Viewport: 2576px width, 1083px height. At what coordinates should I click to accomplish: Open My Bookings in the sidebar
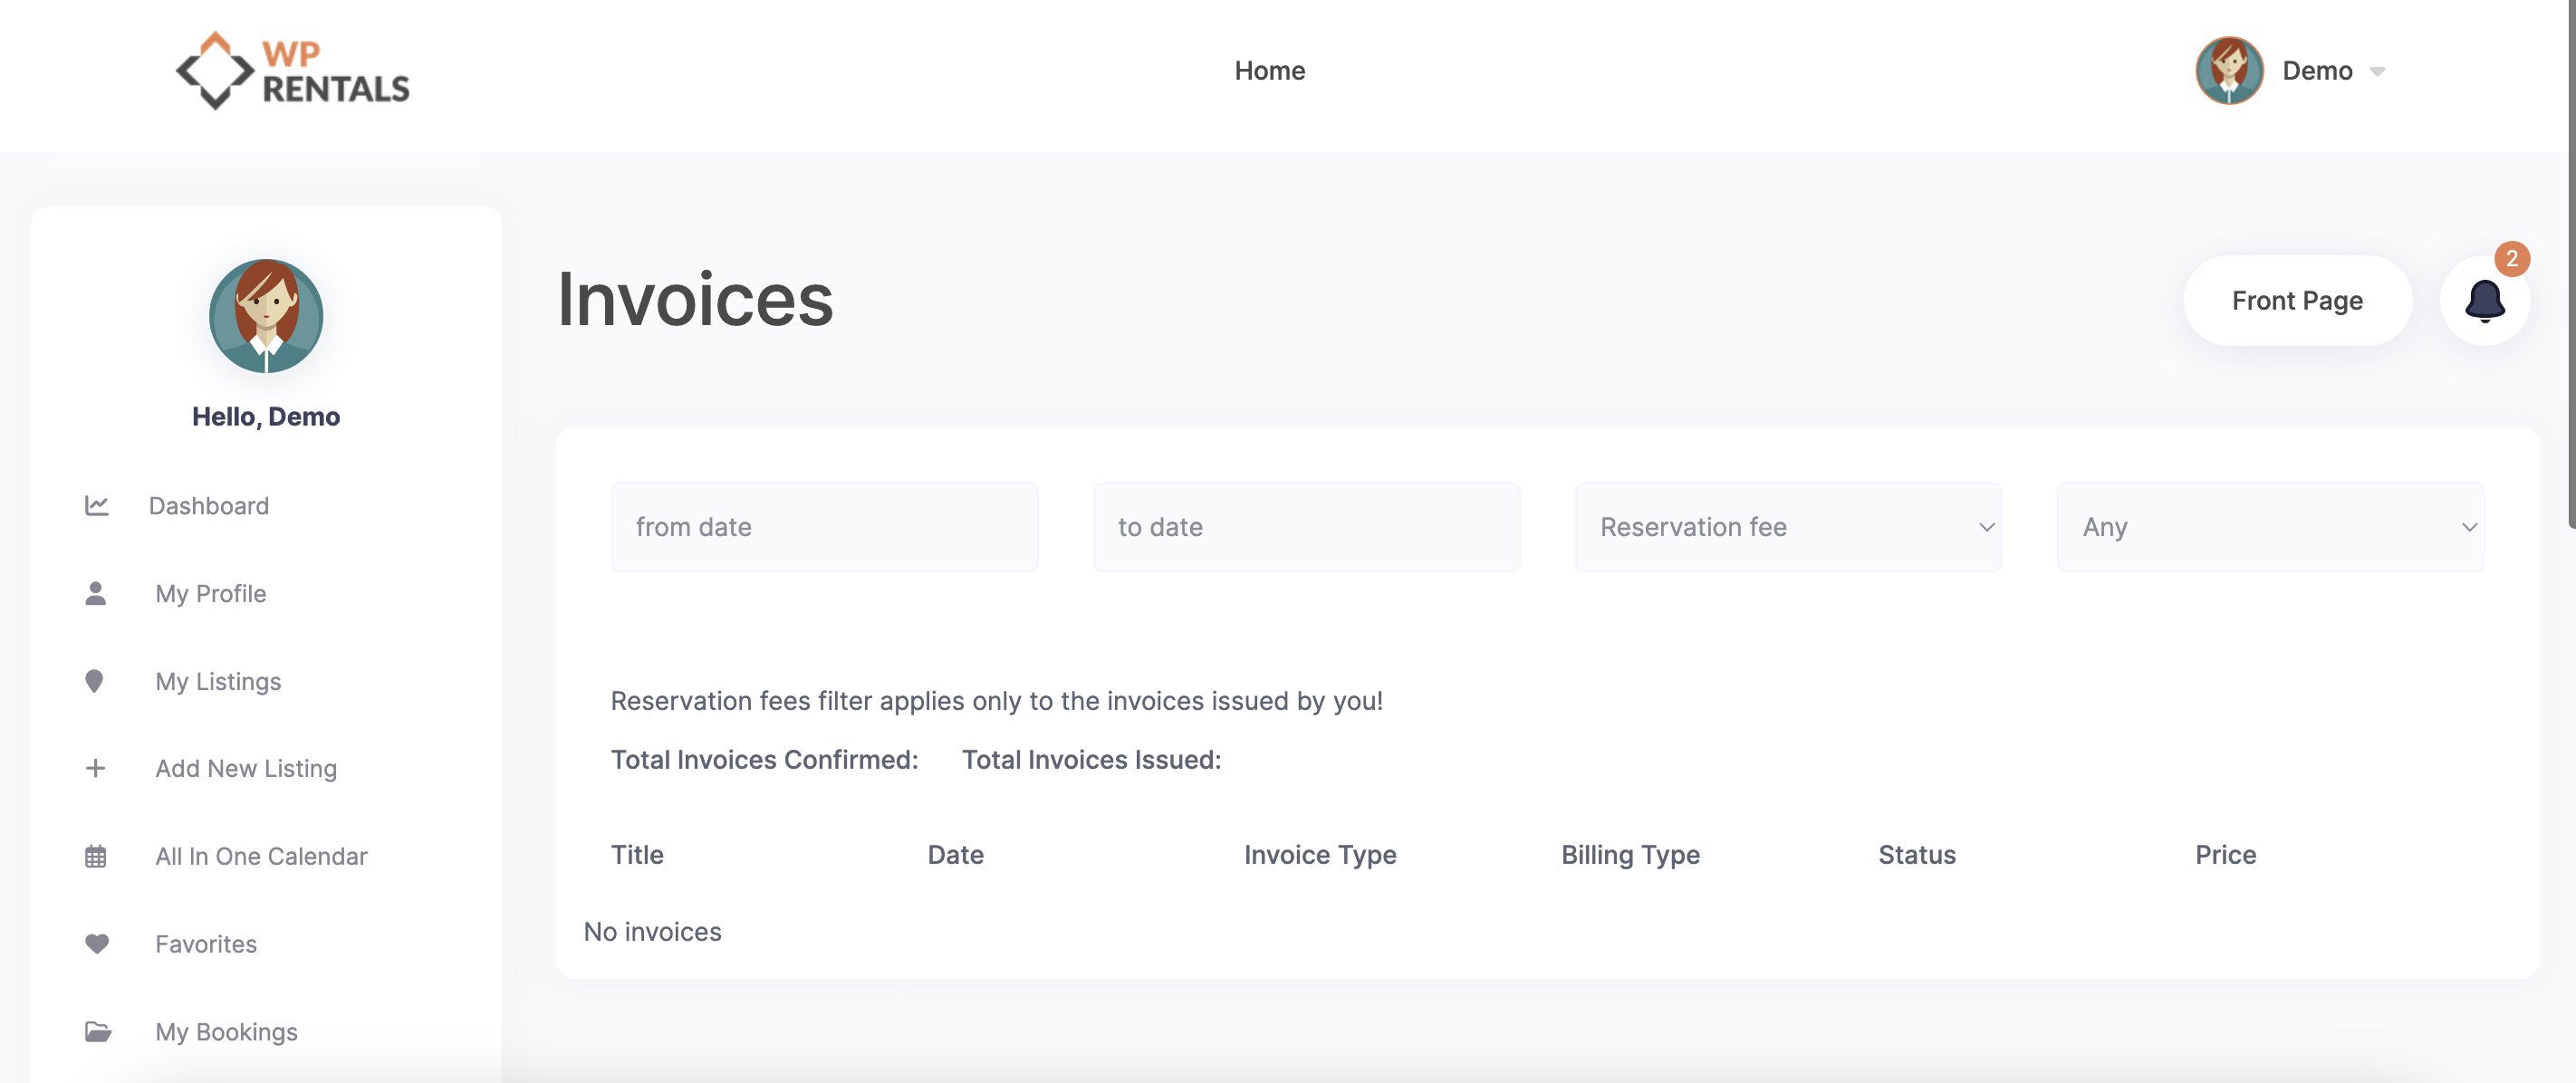(226, 1031)
